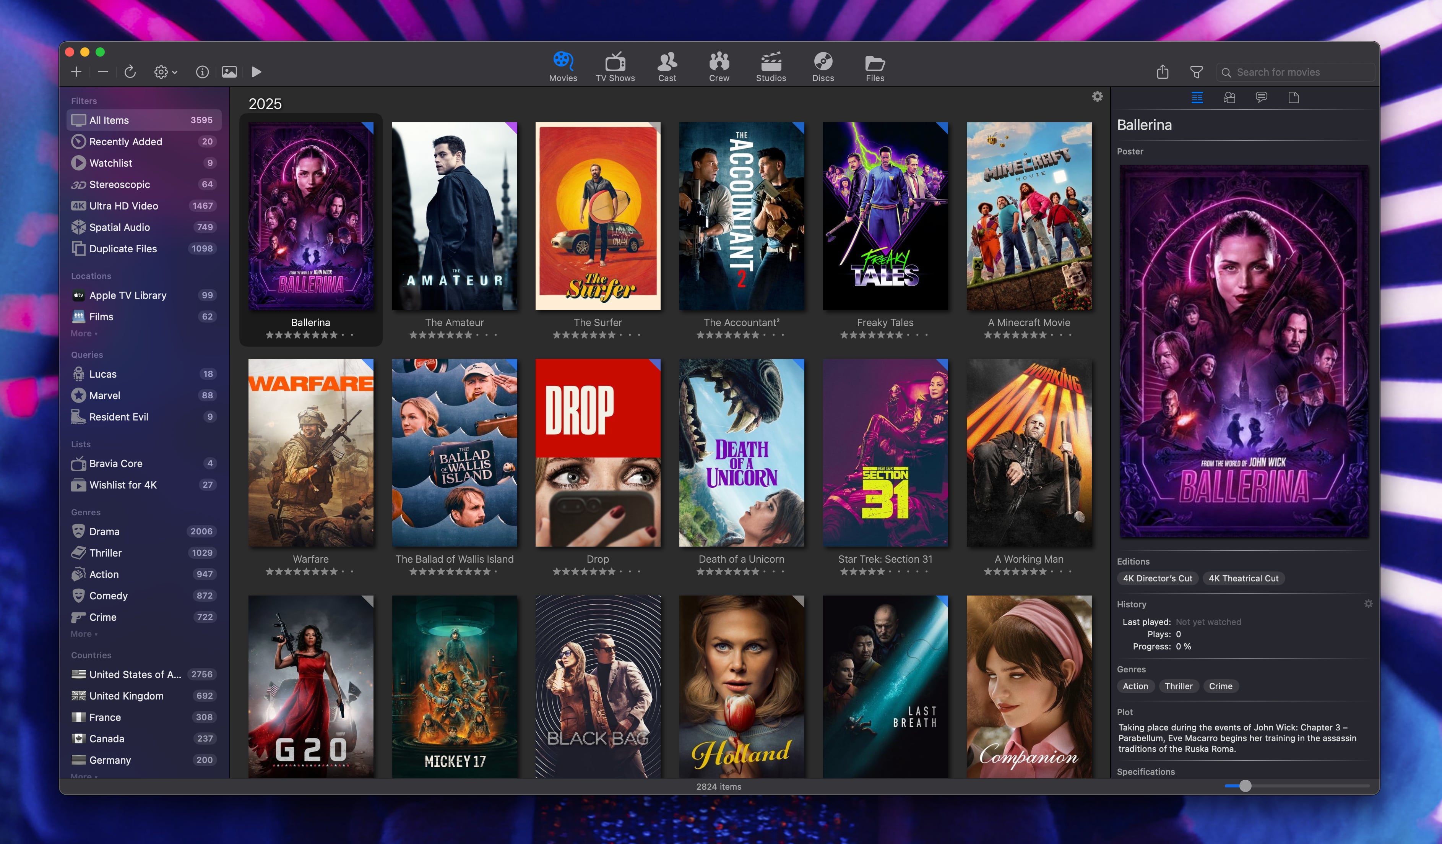Click the add (+) toolbar button
The image size is (1442, 844).
click(x=76, y=71)
